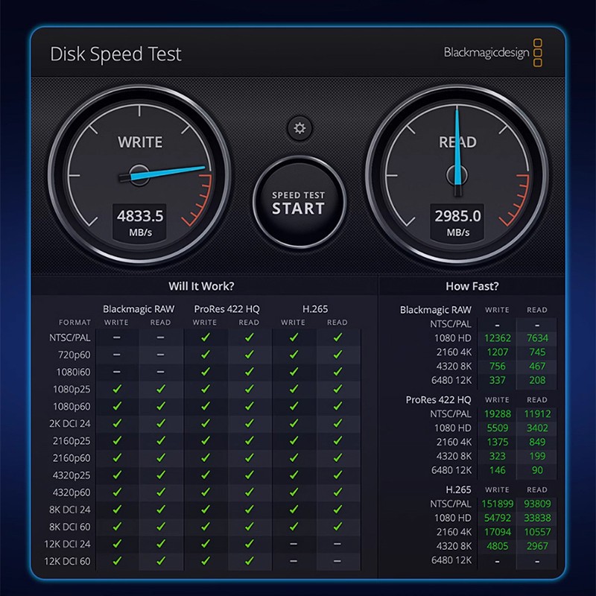The width and height of the screenshot is (596, 596).
Task: Click the 2K DCI 24 format row label
Action: point(69,423)
